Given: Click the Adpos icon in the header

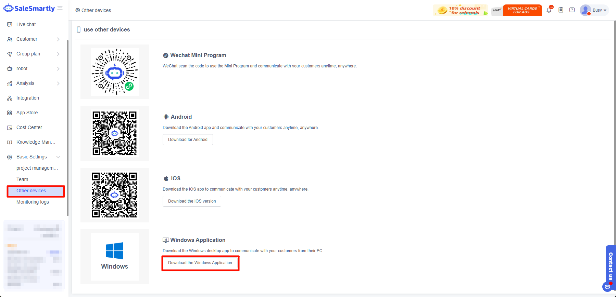Looking at the screenshot, I should coord(497,10).
